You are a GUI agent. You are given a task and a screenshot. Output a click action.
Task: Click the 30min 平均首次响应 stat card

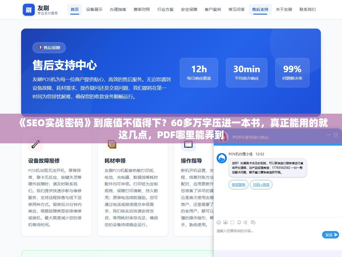[x=247, y=73]
